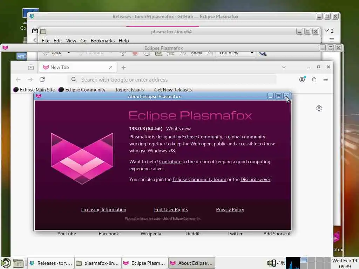The image size is (359, 269).
Task: Go back in Plasmafox navigation
Action: [18, 80]
